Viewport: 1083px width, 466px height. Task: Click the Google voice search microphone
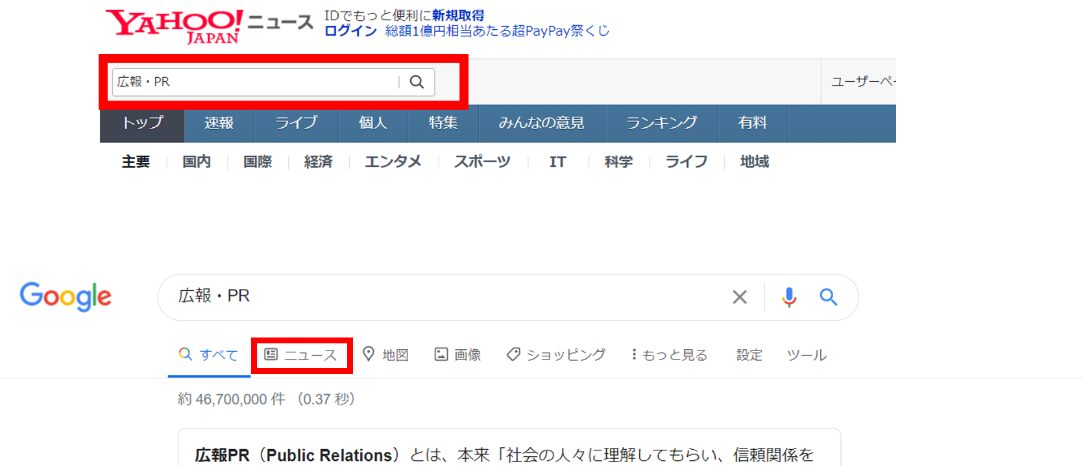789,297
